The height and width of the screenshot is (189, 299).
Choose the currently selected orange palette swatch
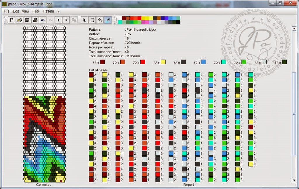pyautogui.click(x=128, y=18)
